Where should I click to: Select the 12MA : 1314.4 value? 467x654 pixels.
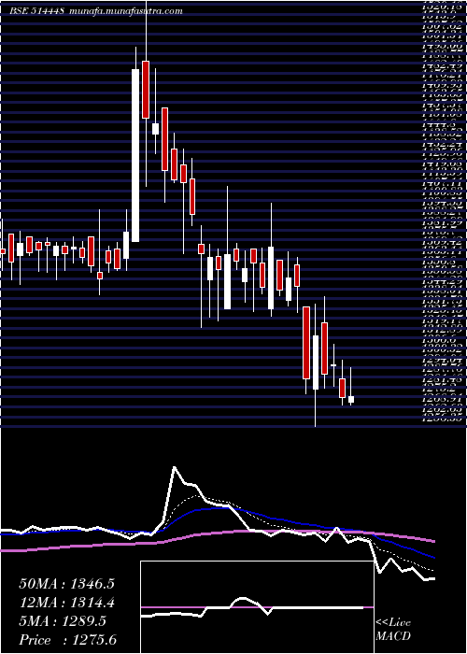tap(66, 603)
